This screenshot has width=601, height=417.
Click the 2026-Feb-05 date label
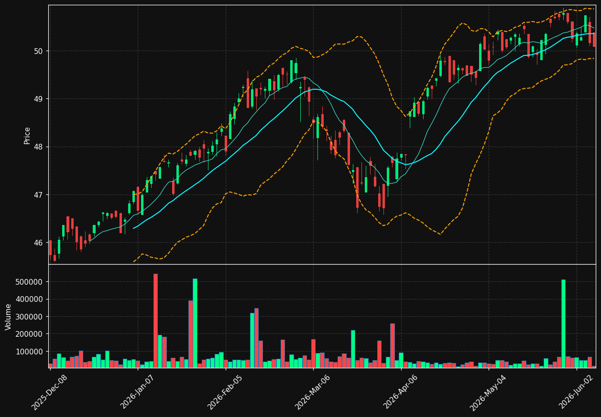225,392
